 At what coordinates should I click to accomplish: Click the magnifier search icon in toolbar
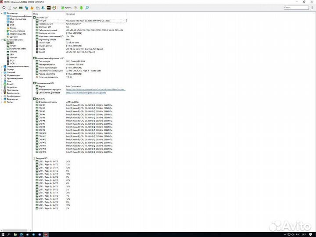[x=87, y=8]
